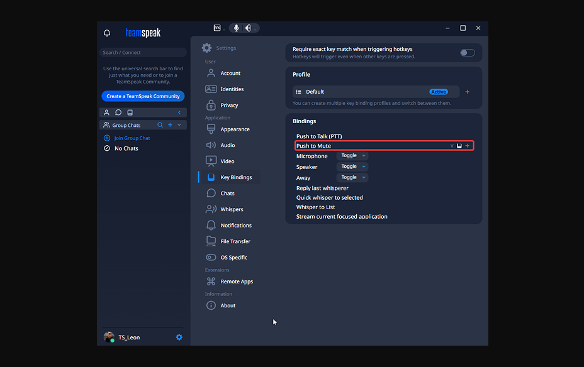Click the AFK status icon in top bar
This screenshot has width=584, height=367.
click(217, 28)
